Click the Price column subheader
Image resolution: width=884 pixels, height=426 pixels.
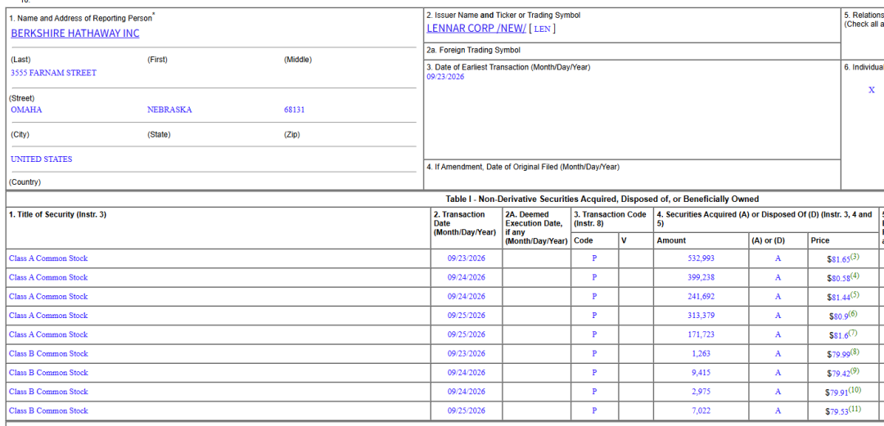(x=819, y=240)
